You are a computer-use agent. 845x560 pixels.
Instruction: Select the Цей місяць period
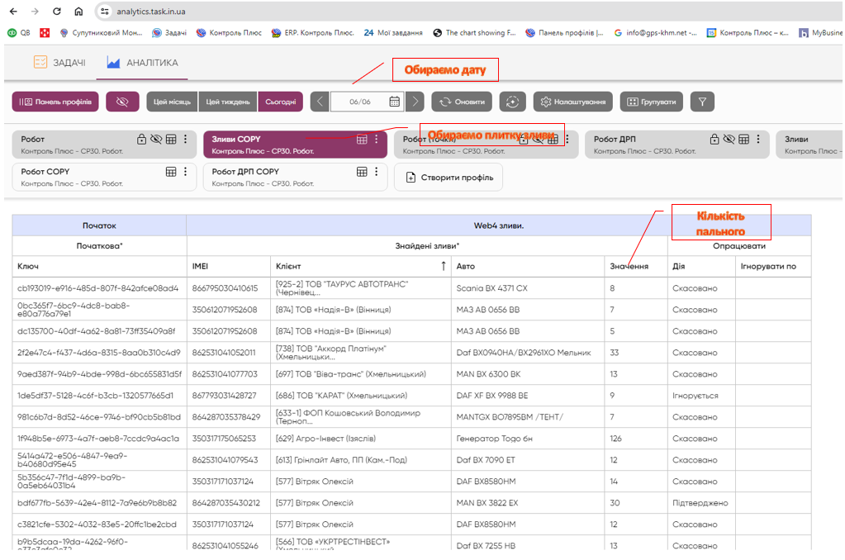pyautogui.click(x=172, y=102)
